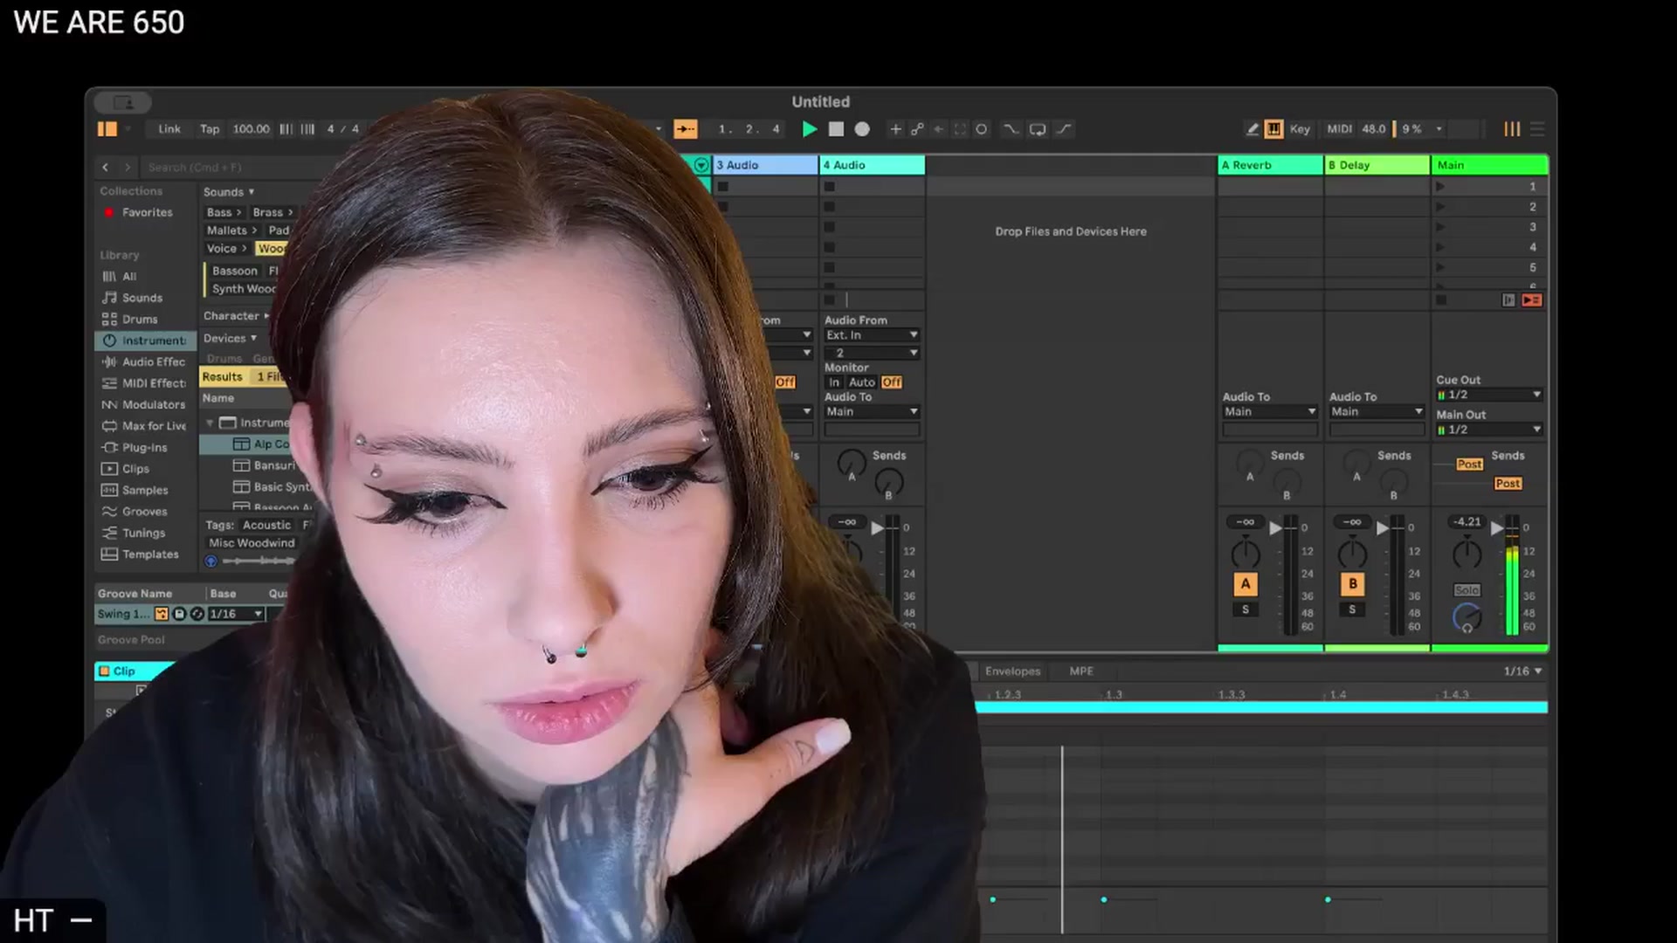The height and width of the screenshot is (943, 1677).
Task: Toggle the Automation Arm icon
Action: pyautogui.click(x=917, y=129)
